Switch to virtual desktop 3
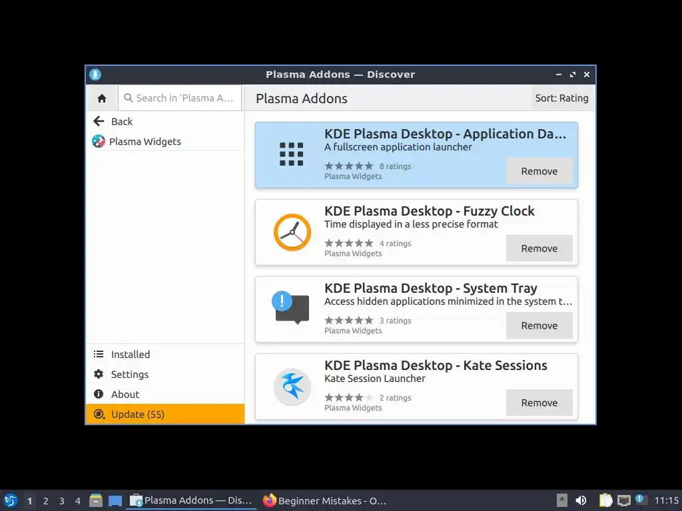Screen dimensions: 682x511 click(x=62, y=501)
